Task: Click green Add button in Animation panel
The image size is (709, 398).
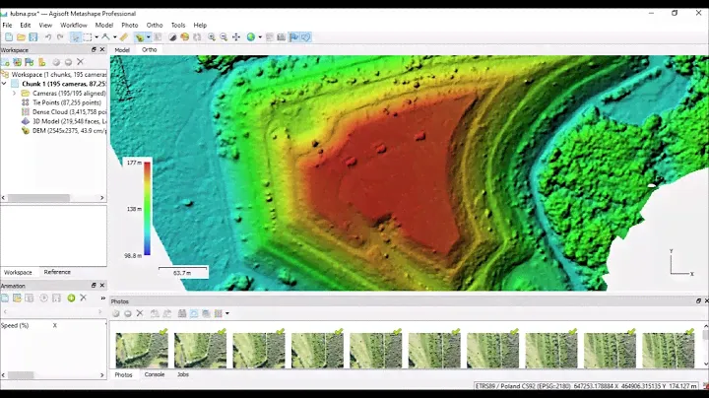Action: pyautogui.click(x=71, y=298)
